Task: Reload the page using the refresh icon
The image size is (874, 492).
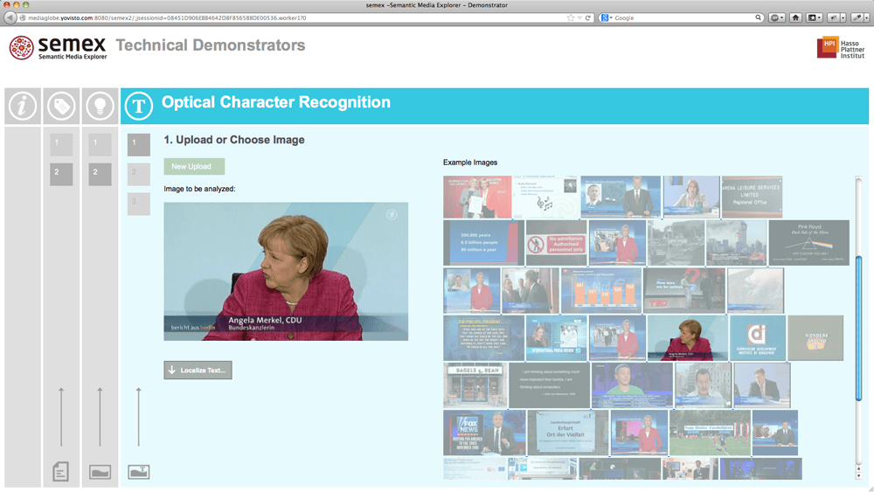Action: point(589,17)
